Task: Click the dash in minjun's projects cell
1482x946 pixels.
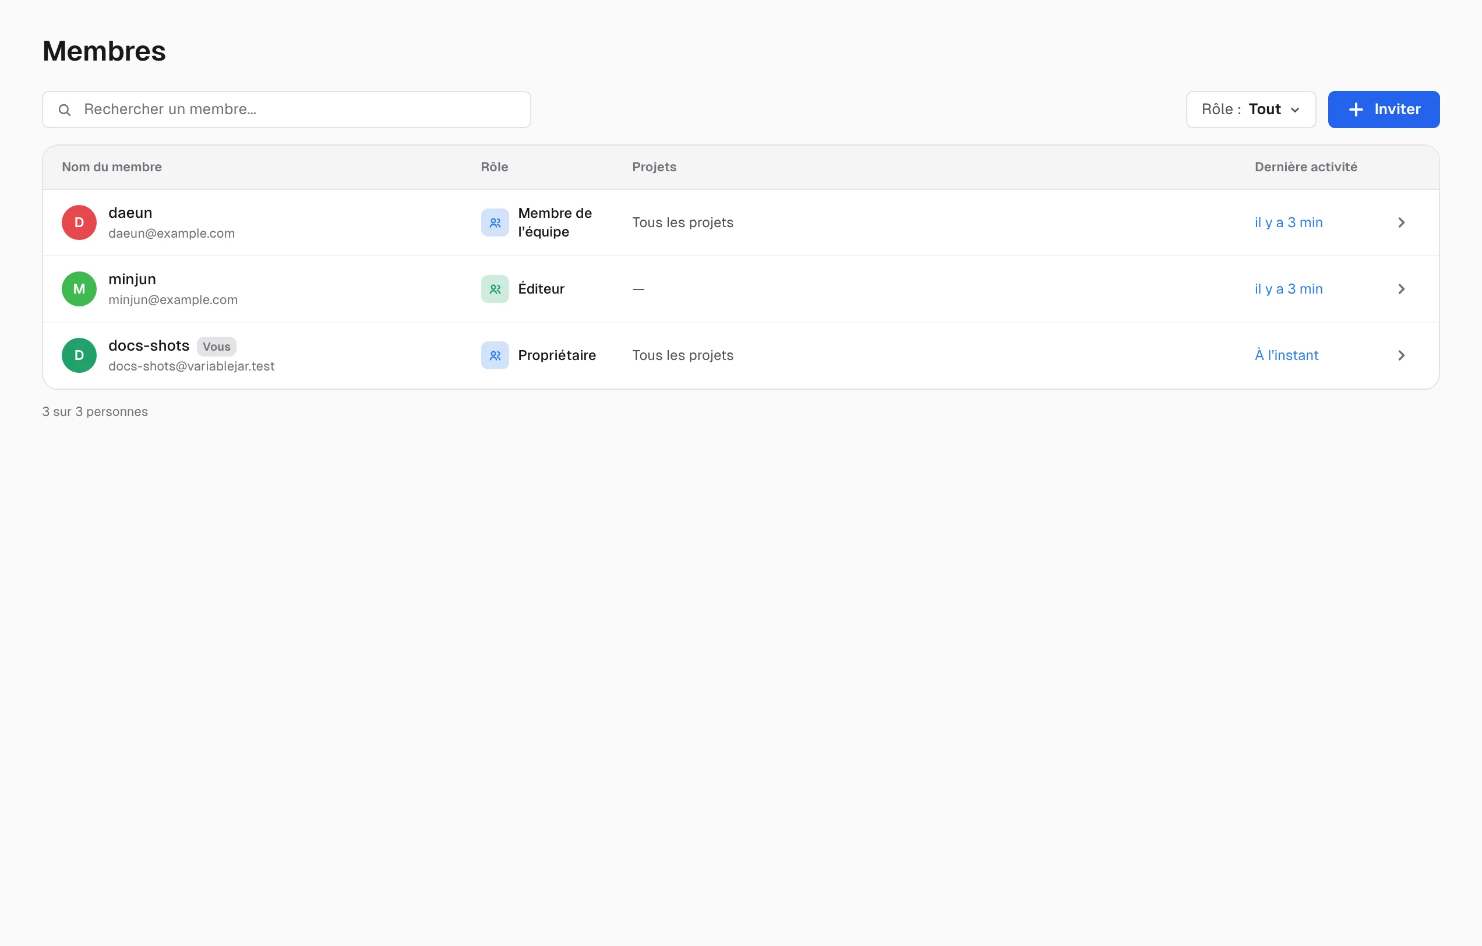Action: [x=638, y=289]
